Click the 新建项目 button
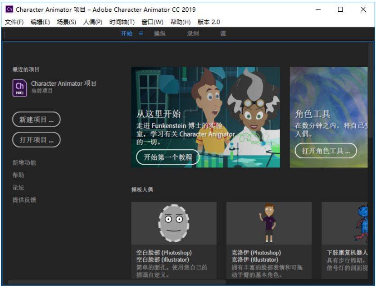 click(x=36, y=120)
